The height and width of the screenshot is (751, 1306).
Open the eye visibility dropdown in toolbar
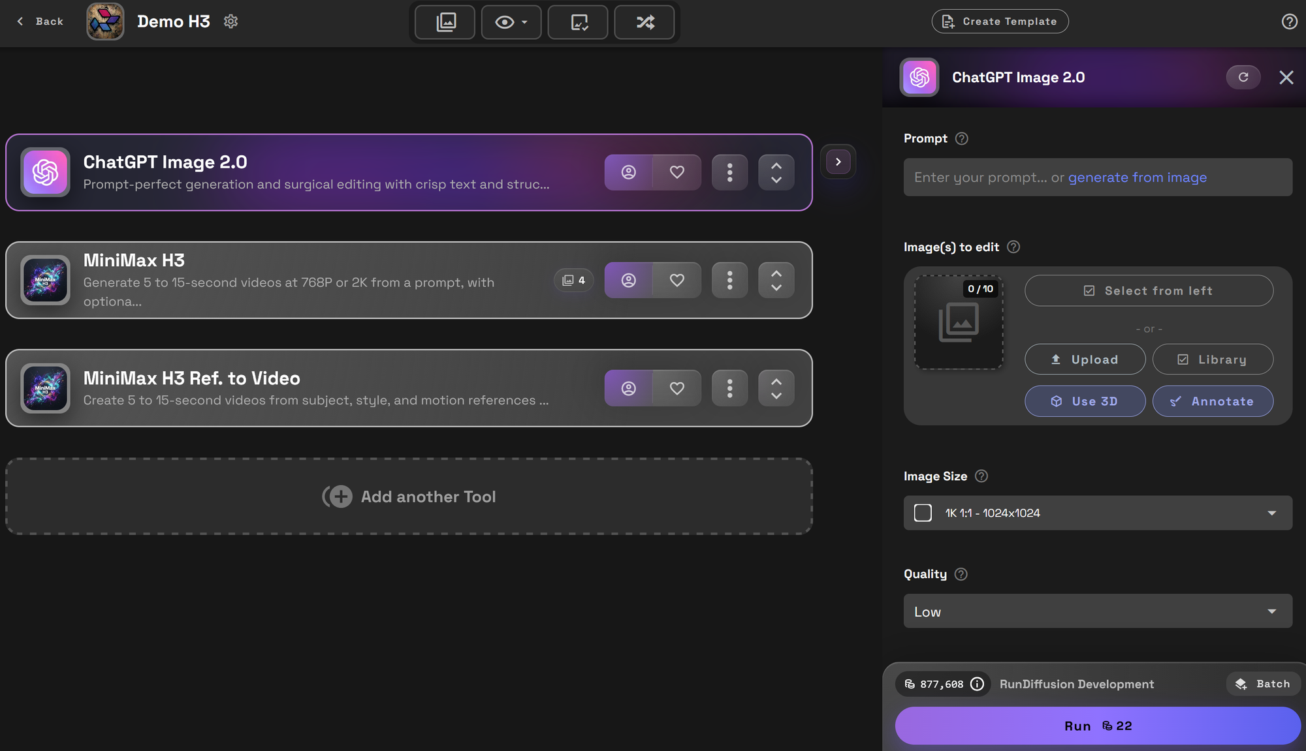(511, 22)
